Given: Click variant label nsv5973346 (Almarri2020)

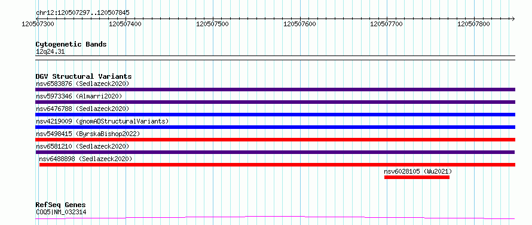Looking at the screenshot, I should 79,96.
